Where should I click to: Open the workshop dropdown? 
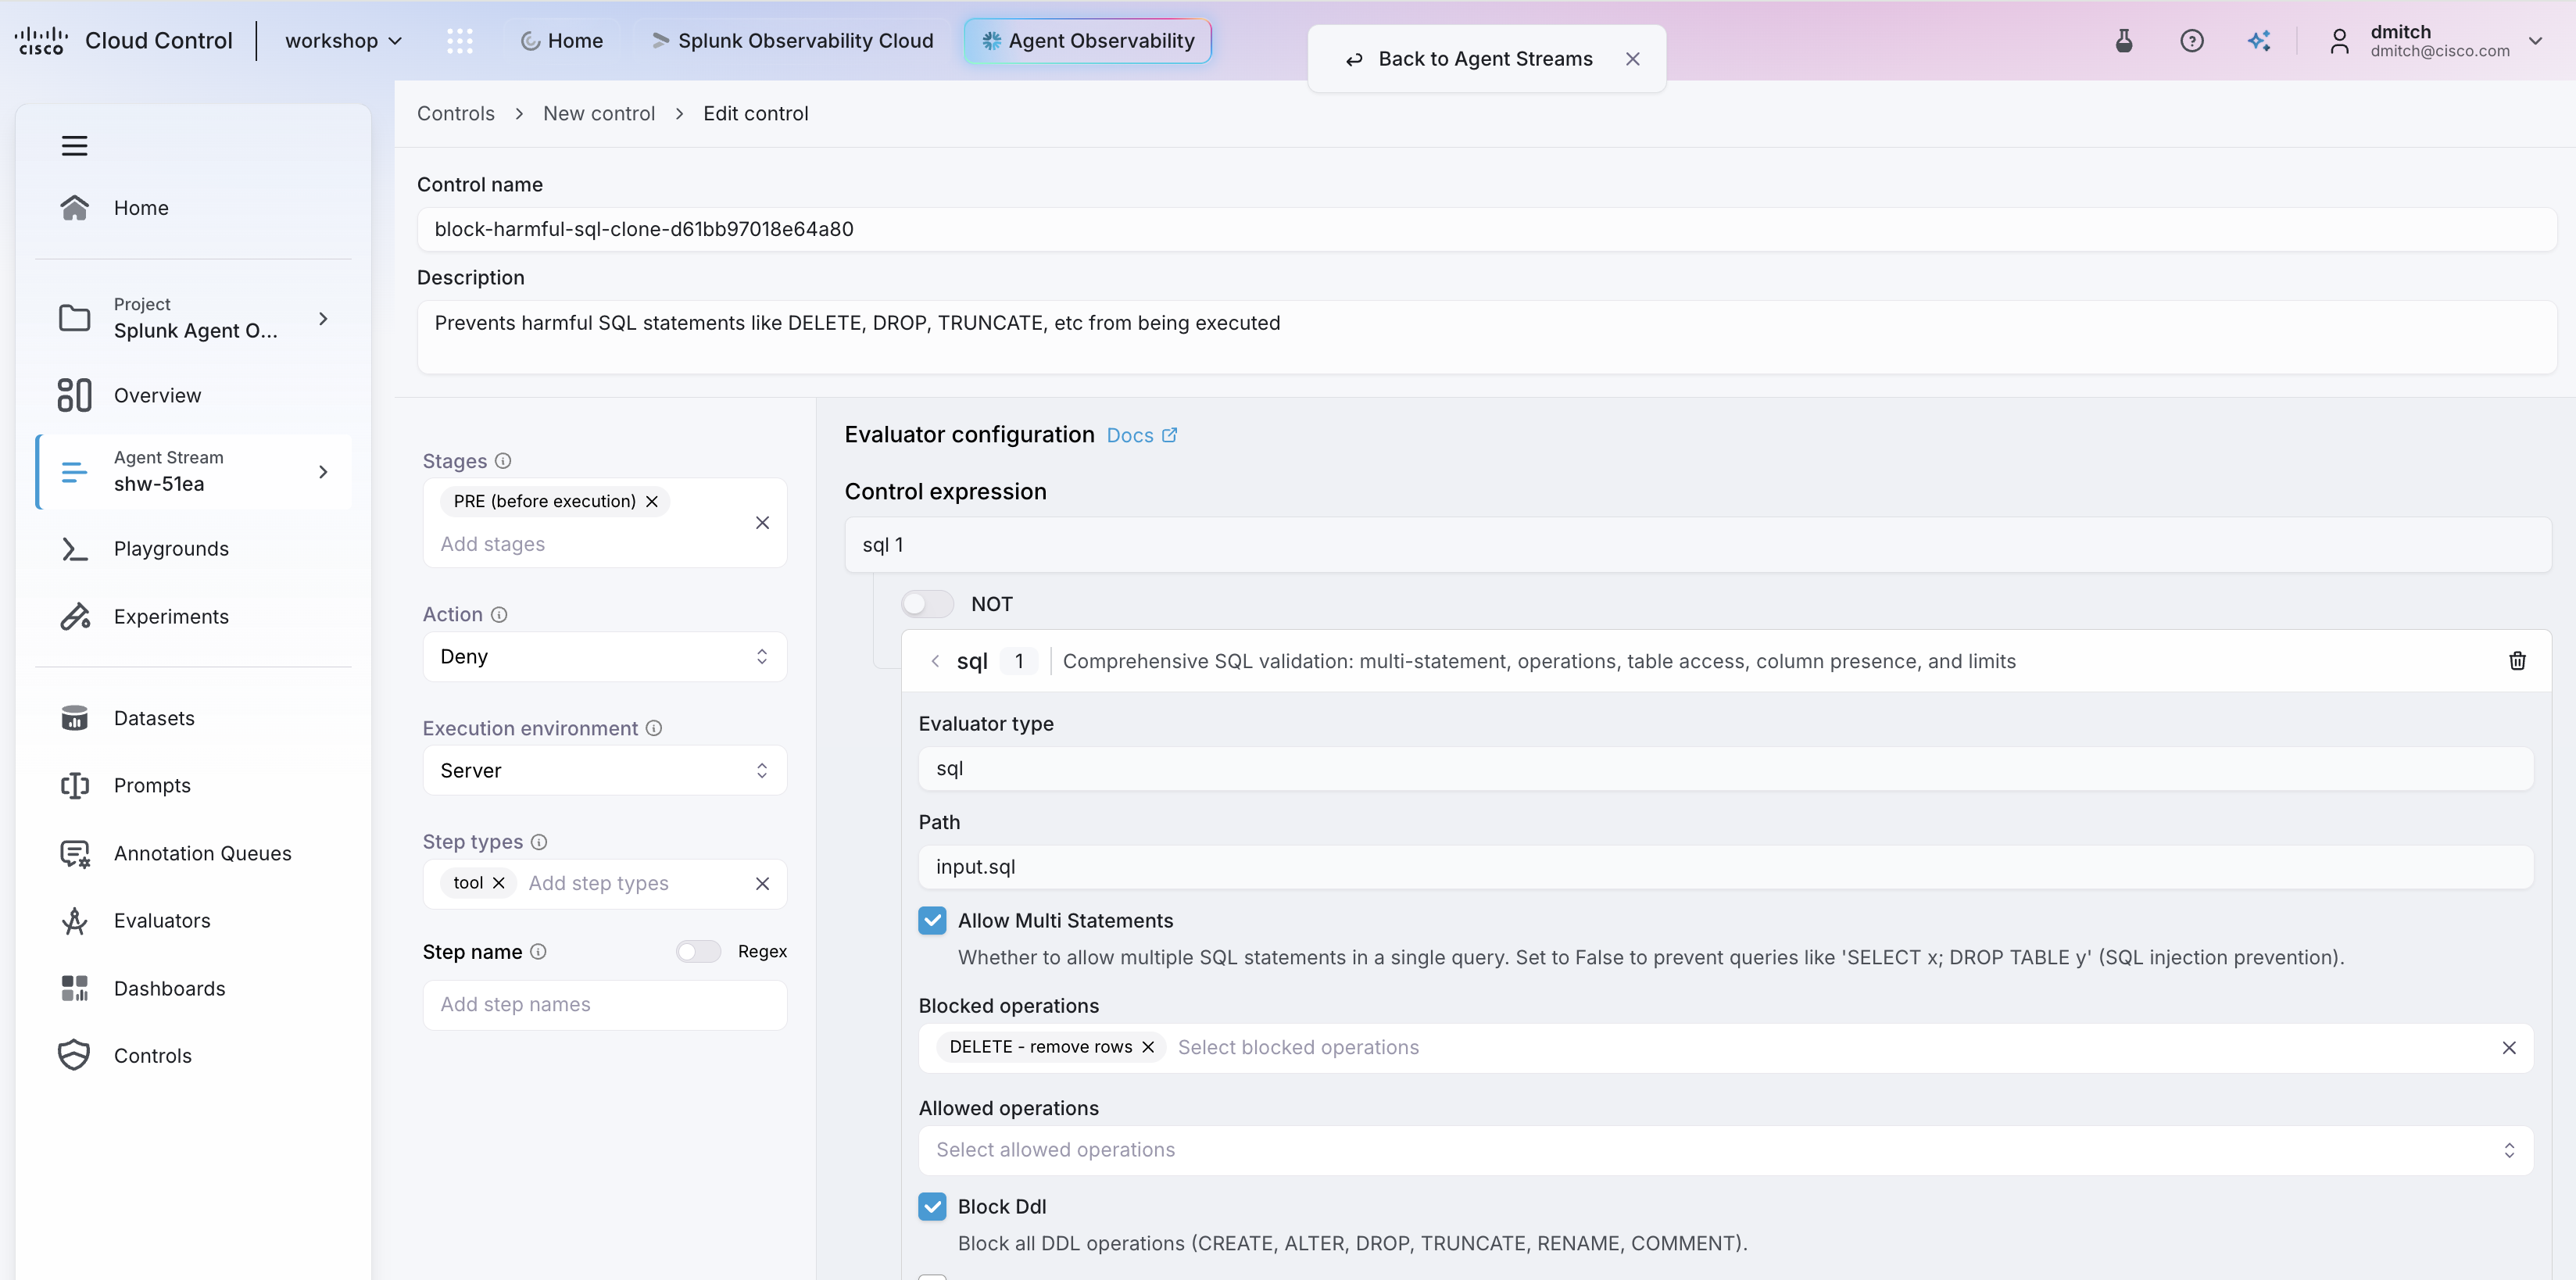343,41
